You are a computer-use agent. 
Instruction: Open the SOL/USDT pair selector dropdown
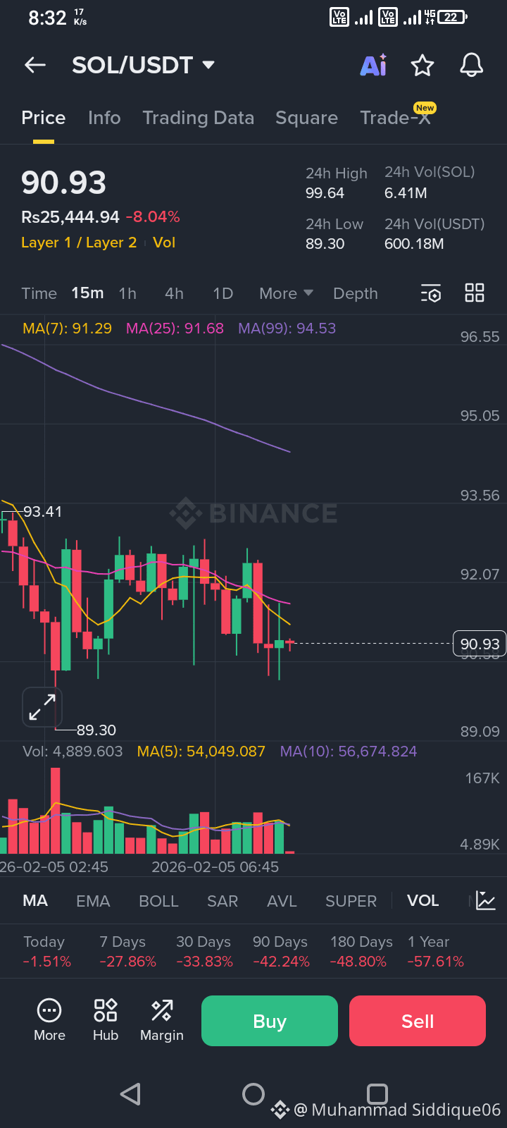point(143,66)
